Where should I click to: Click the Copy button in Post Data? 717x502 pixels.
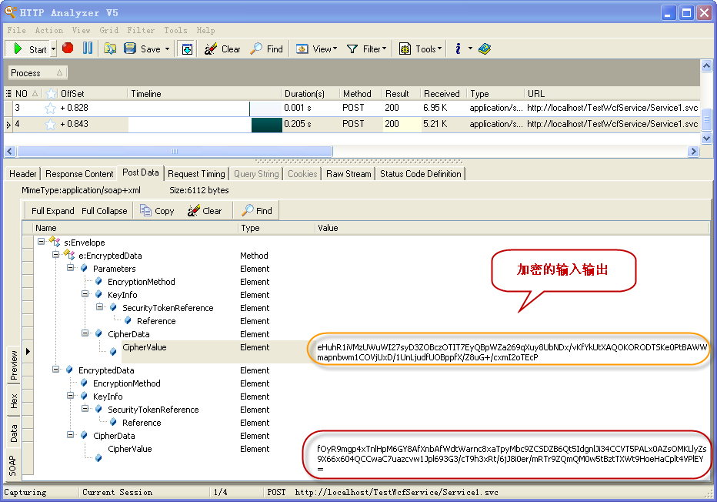point(157,211)
